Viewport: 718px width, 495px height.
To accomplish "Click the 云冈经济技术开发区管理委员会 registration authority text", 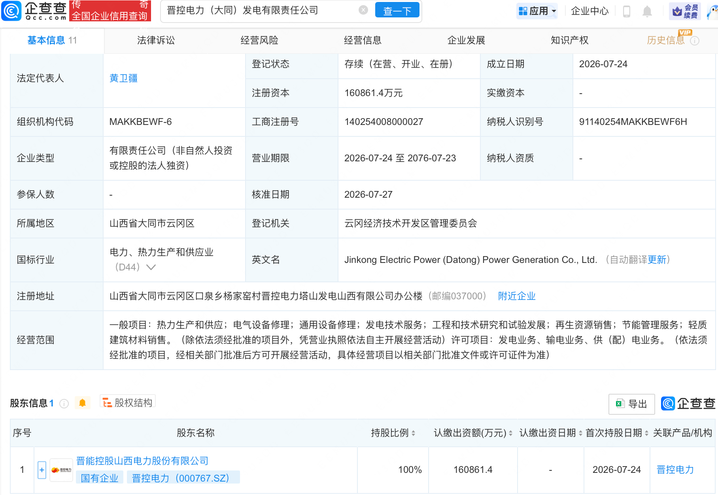I will pyautogui.click(x=410, y=223).
